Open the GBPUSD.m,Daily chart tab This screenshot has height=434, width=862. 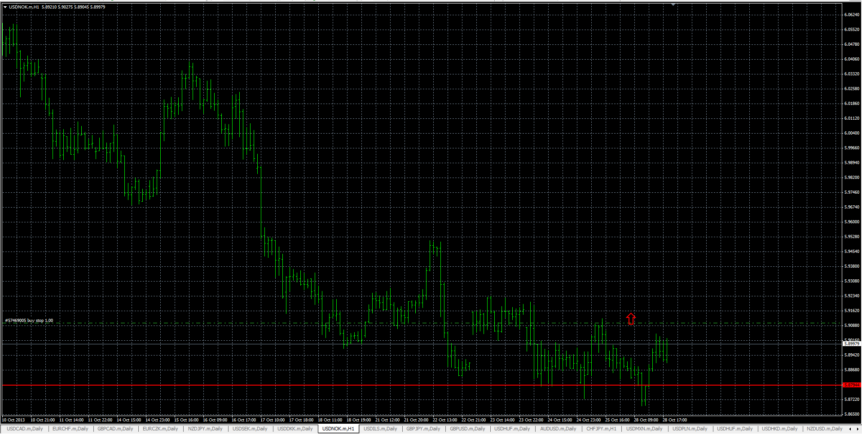click(467, 429)
